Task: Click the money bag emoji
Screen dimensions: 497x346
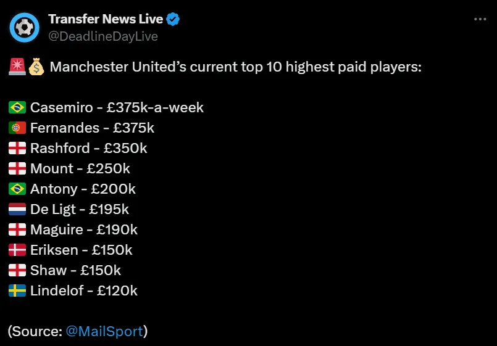Action: 36,67
